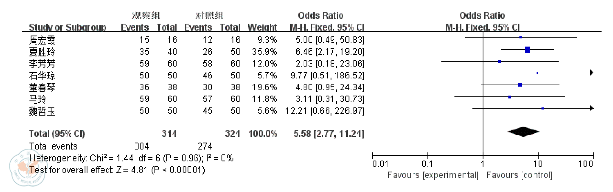613x192 pixels.
Task: Click the blue square marker for 夏胜玲
Action: (527, 50)
